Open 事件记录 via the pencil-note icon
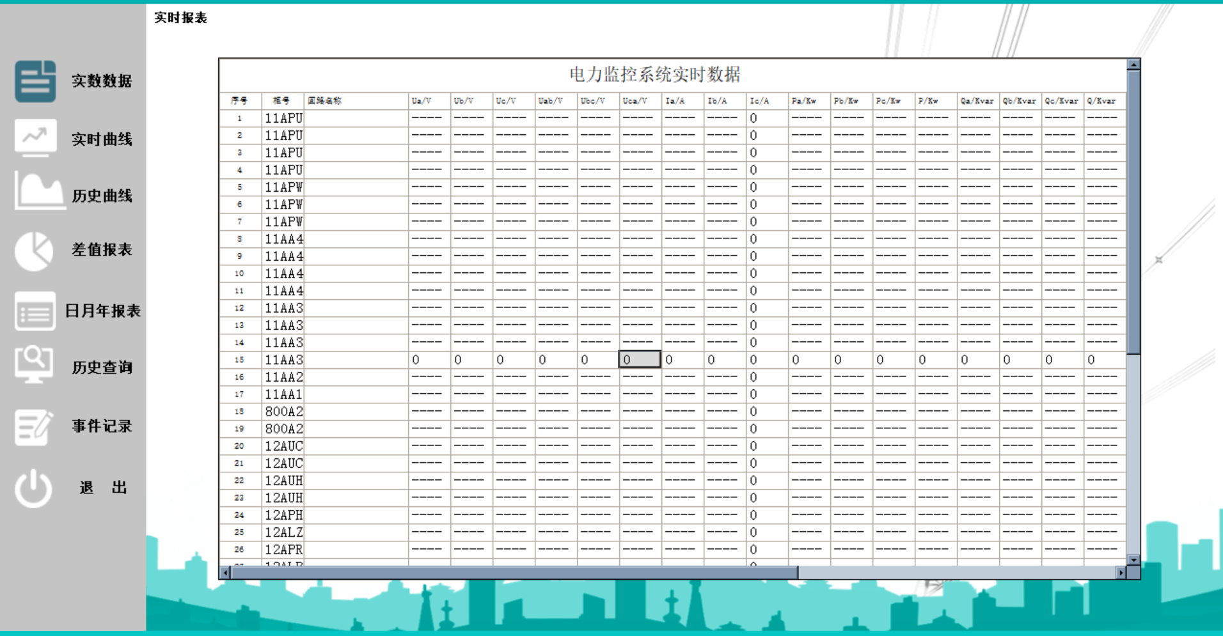This screenshot has width=1223, height=636. pos(34,426)
